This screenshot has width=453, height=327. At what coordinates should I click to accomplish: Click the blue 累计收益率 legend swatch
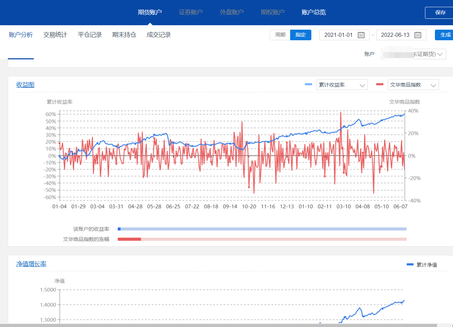[308, 84]
